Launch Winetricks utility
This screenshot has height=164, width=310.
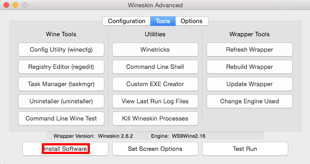[155, 49]
